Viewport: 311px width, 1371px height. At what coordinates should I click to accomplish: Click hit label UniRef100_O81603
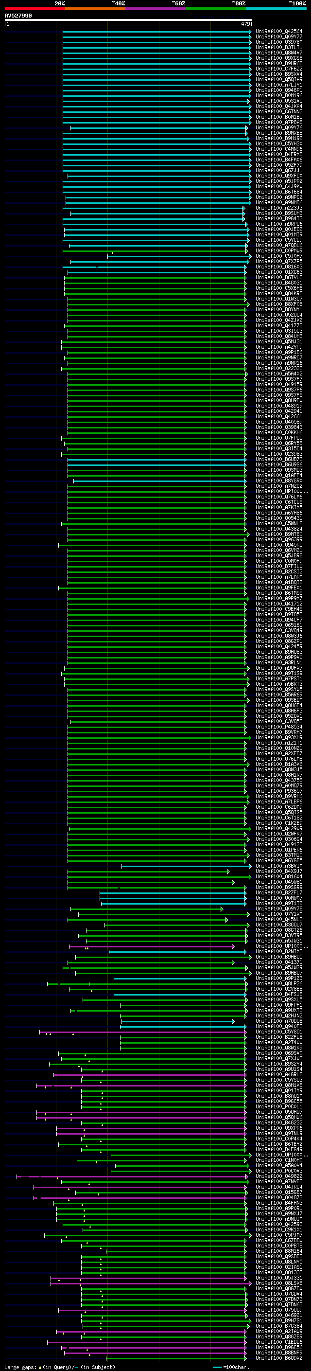[278, 267]
